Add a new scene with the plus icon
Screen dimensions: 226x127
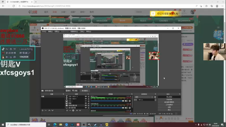[x=43, y=110]
